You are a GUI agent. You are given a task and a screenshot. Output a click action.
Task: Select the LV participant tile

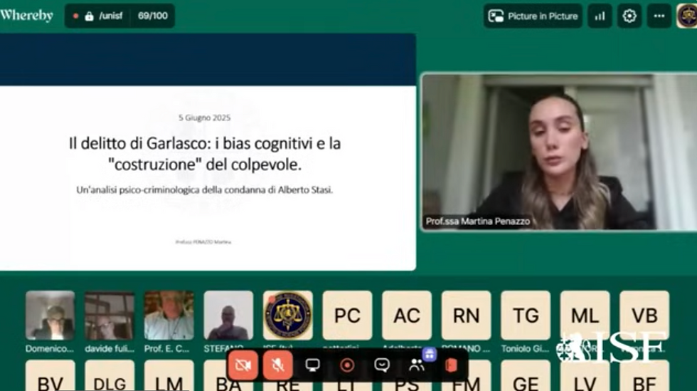click(585, 376)
